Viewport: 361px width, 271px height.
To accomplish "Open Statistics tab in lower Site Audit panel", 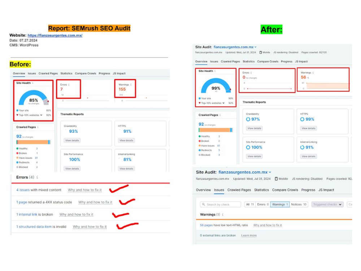I will (261, 190).
